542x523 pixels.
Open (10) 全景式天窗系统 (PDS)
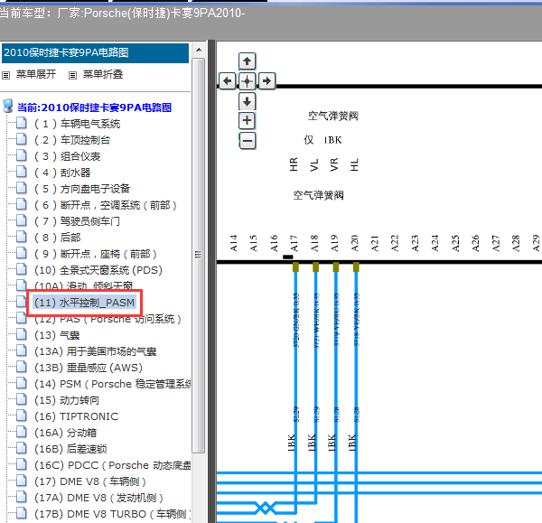click(x=98, y=270)
